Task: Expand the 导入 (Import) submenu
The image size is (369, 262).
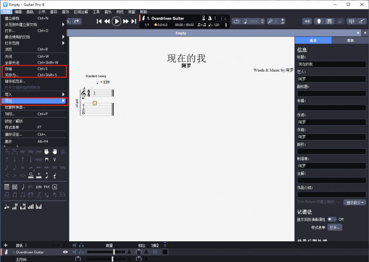Action: click(x=33, y=94)
